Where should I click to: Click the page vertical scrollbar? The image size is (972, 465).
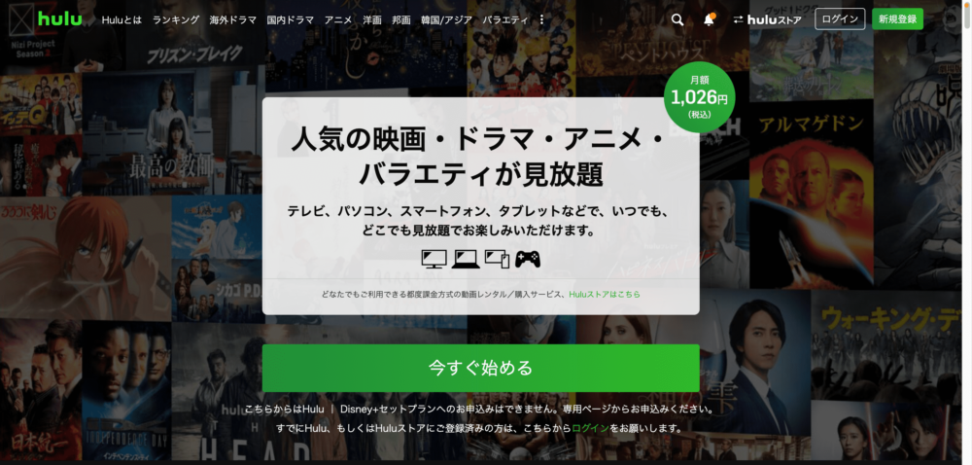tap(967, 232)
